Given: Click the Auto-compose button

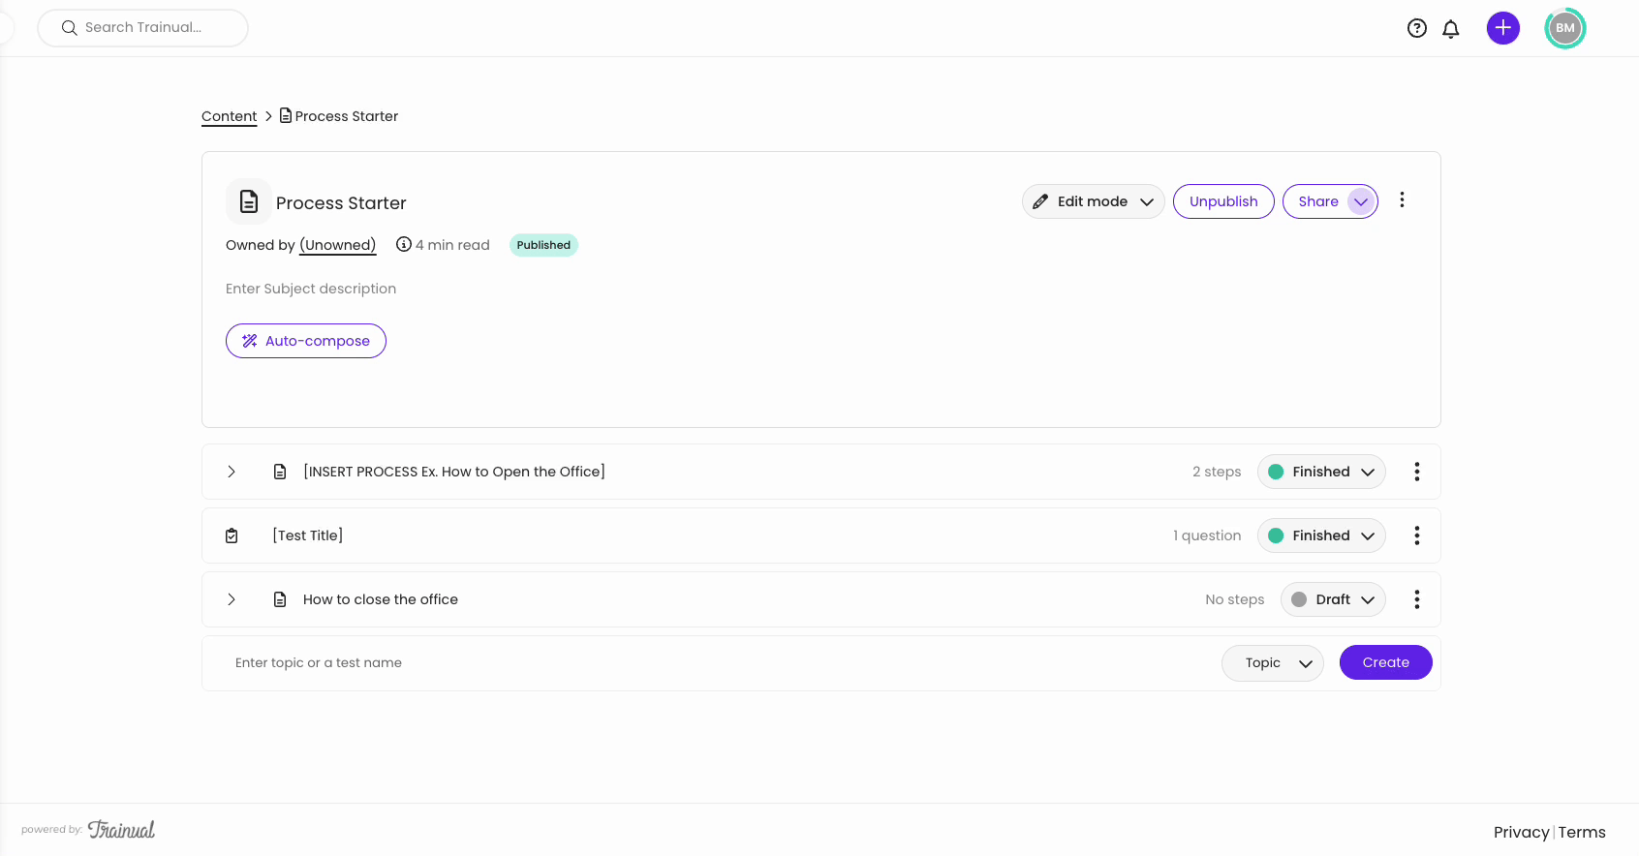Looking at the screenshot, I should click(x=306, y=341).
